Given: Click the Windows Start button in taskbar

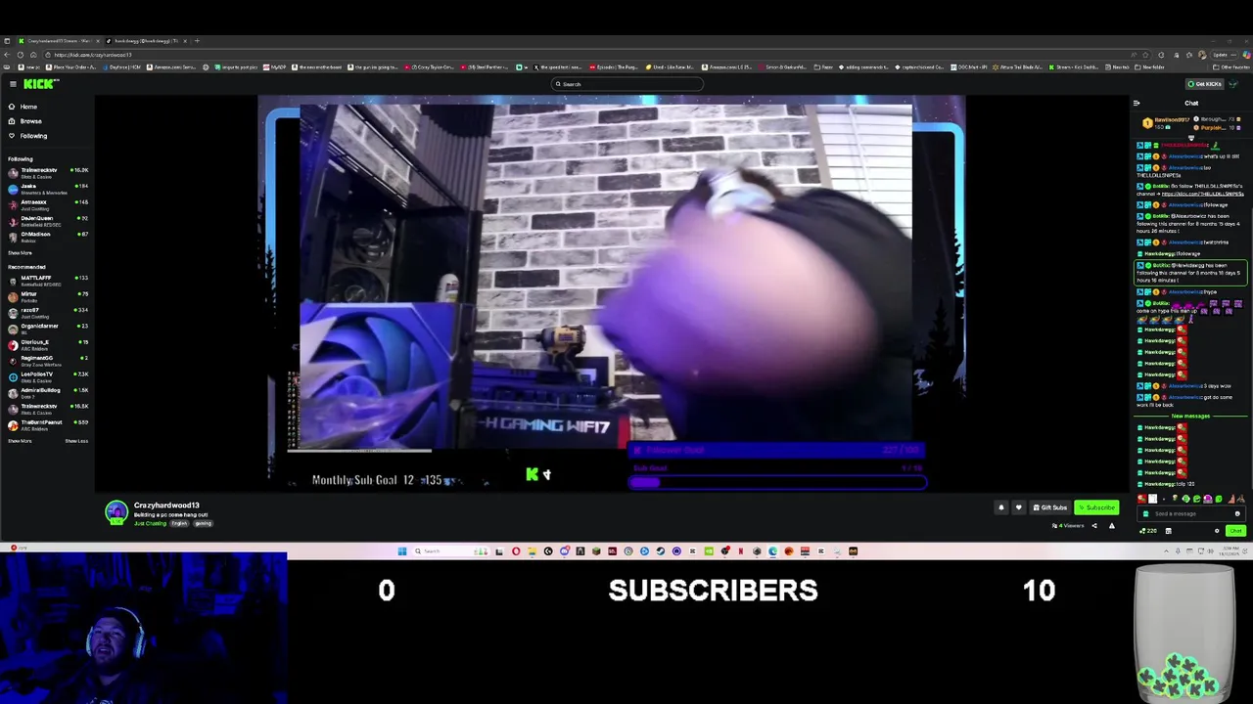Looking at the screenshot, I should [401, 551].
